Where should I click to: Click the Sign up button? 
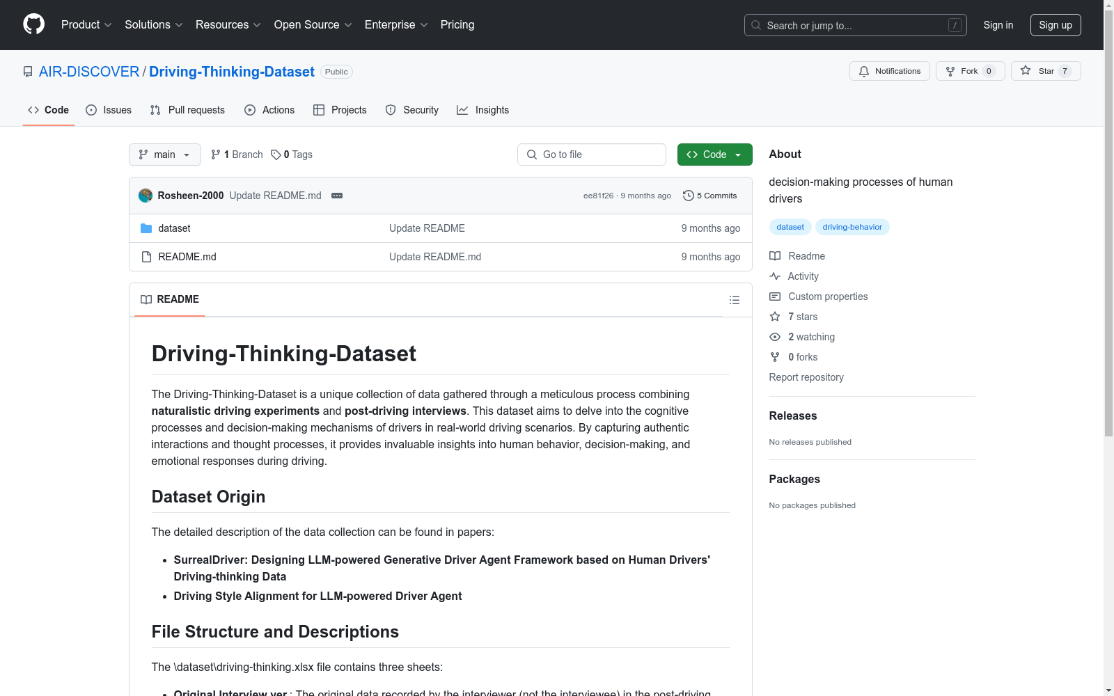[x=1056, y=25]
